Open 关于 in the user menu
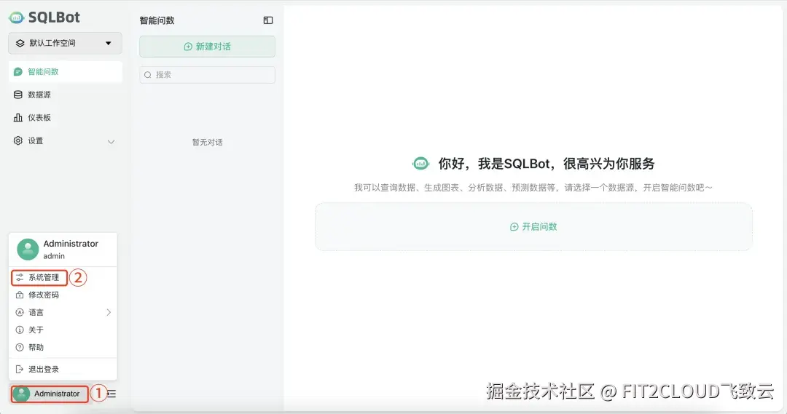Image resolution: width=787 pixels, height=414 pixels. (63, 330)
